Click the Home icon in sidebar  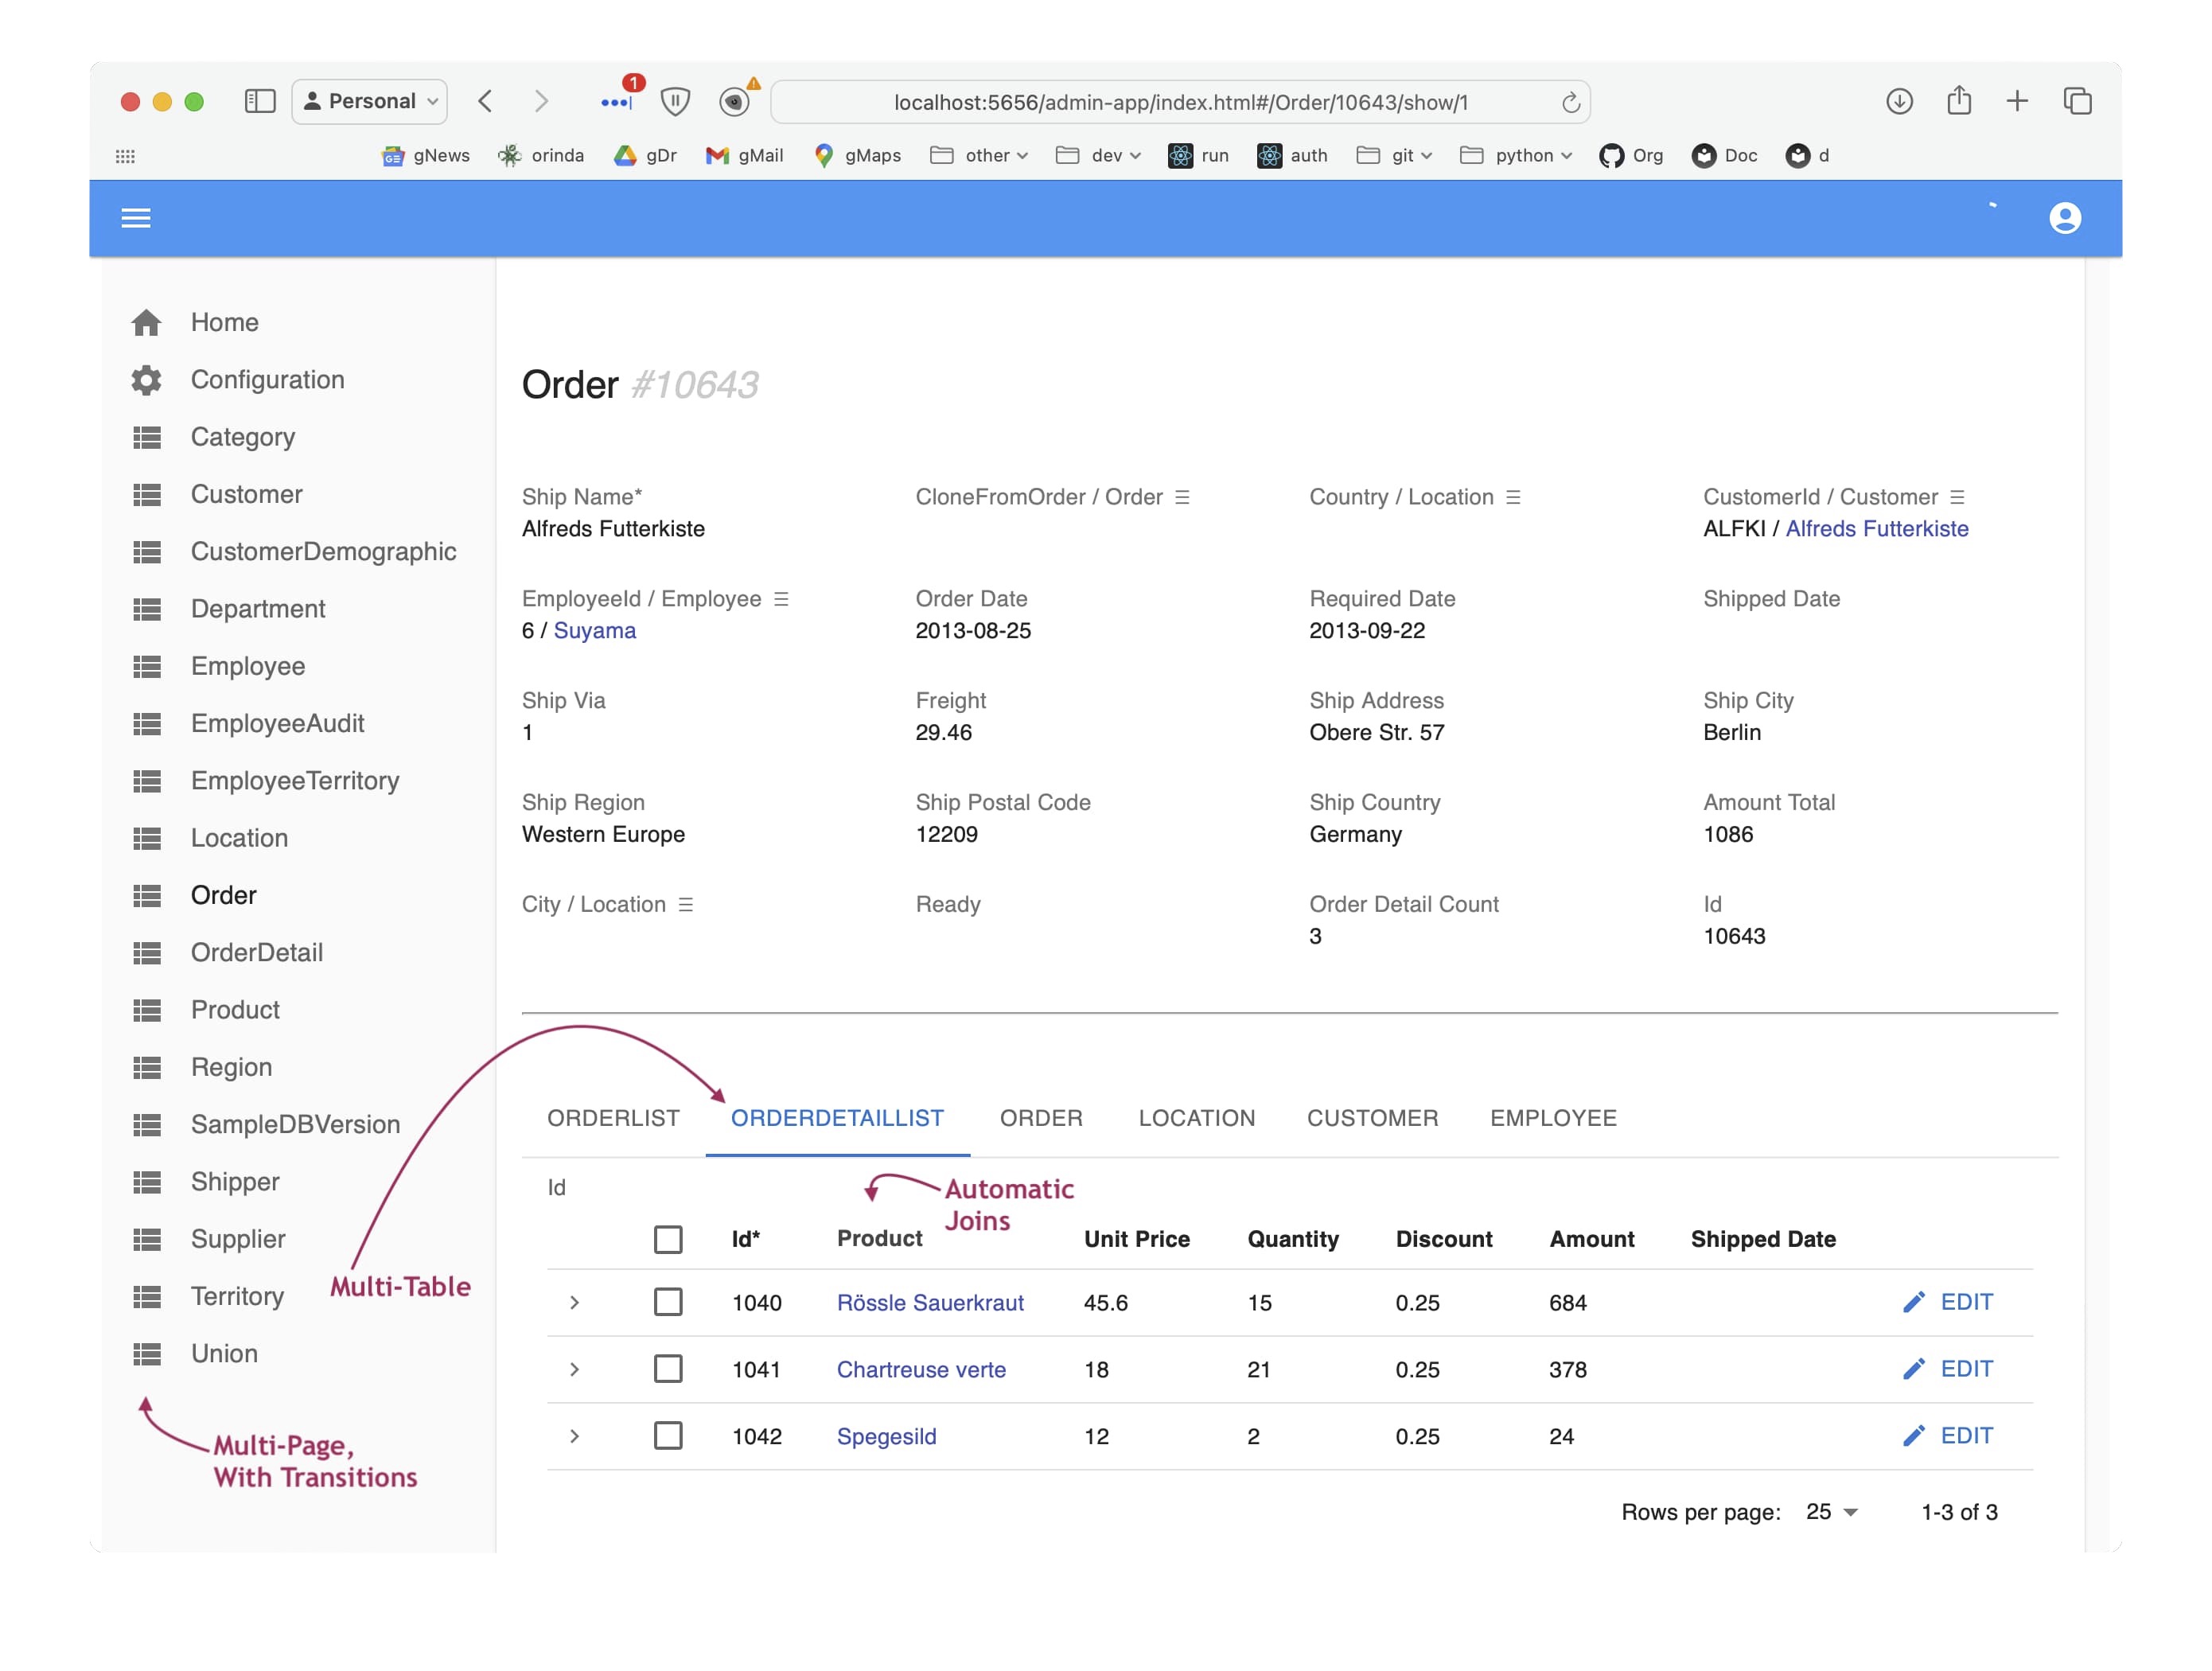pos(146,322)
